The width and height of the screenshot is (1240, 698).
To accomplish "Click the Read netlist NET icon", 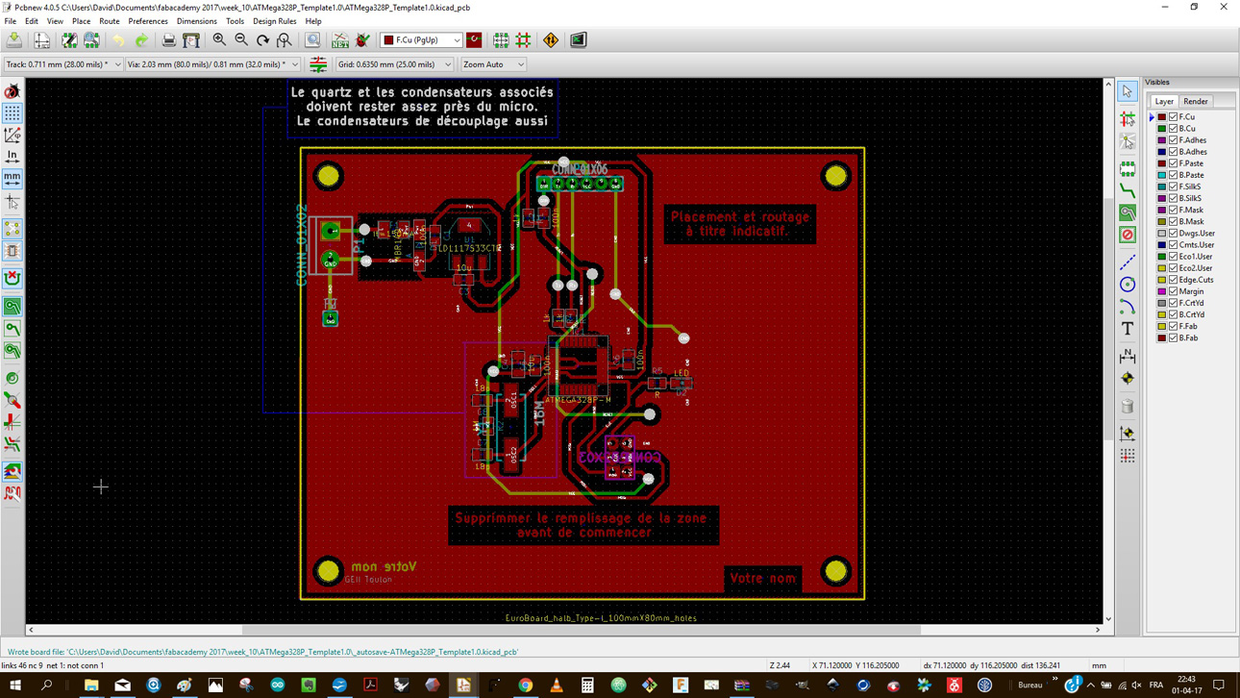I will click(x=340, y=40).
